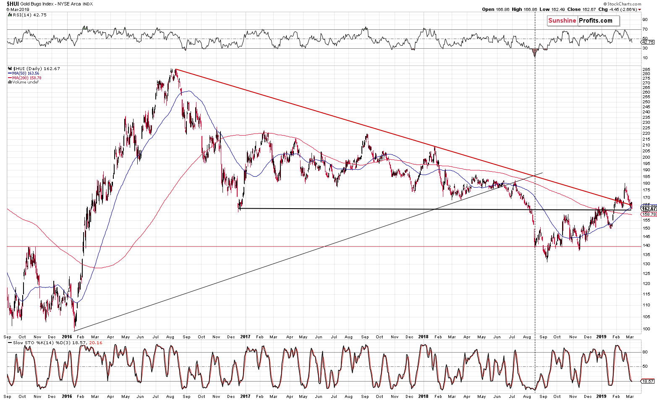Click the RSI indicator legend icon

point(9,15)
